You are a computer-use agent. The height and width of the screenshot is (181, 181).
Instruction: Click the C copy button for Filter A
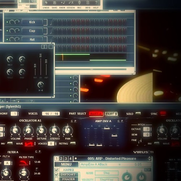[x=36, y=151]
